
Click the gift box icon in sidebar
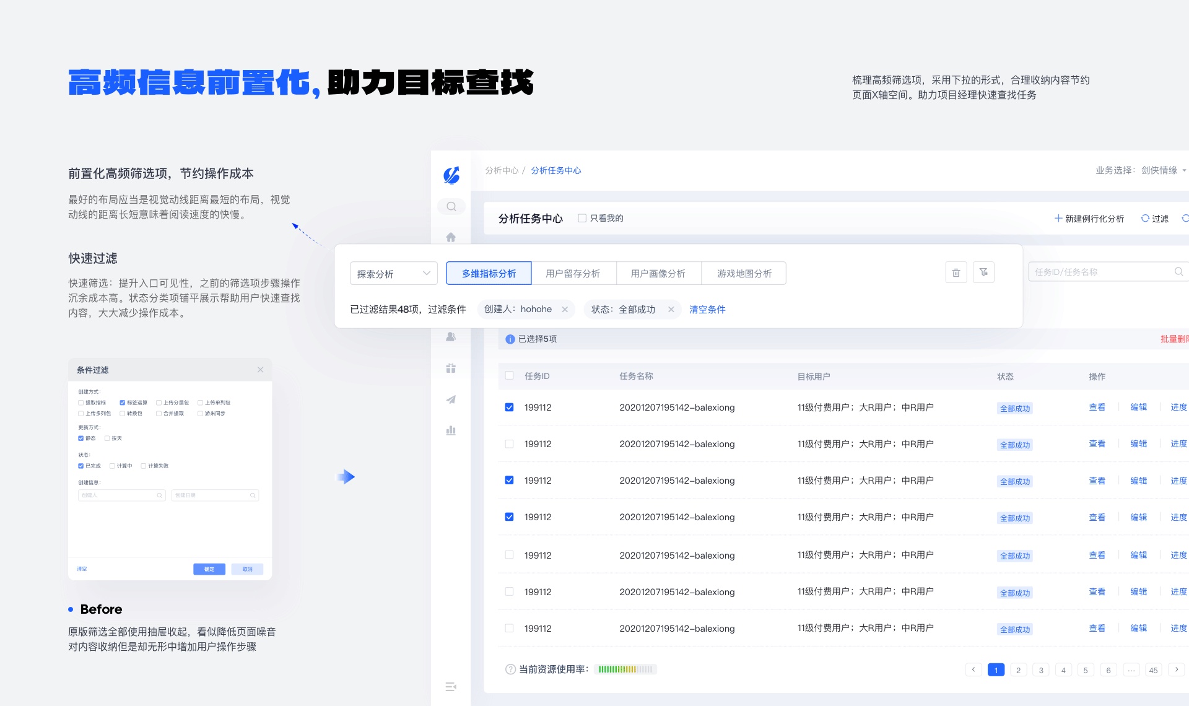pos(451,368)
